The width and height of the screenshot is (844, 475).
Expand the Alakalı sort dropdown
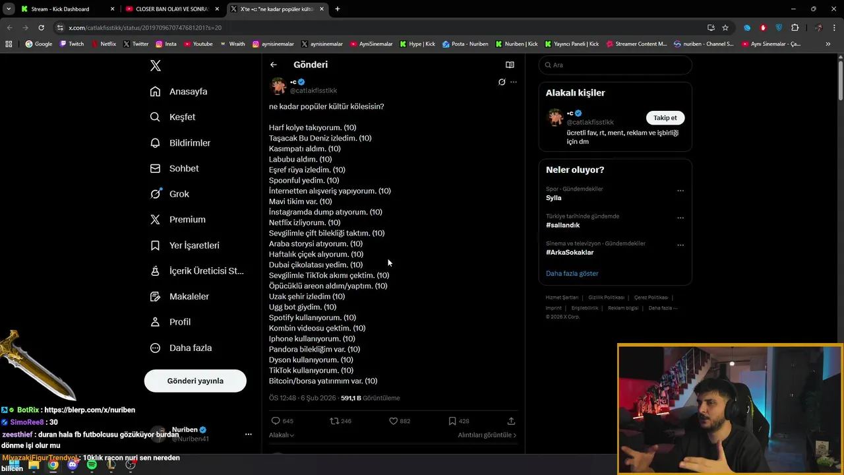pyautogui.click(x=282, y=435)
